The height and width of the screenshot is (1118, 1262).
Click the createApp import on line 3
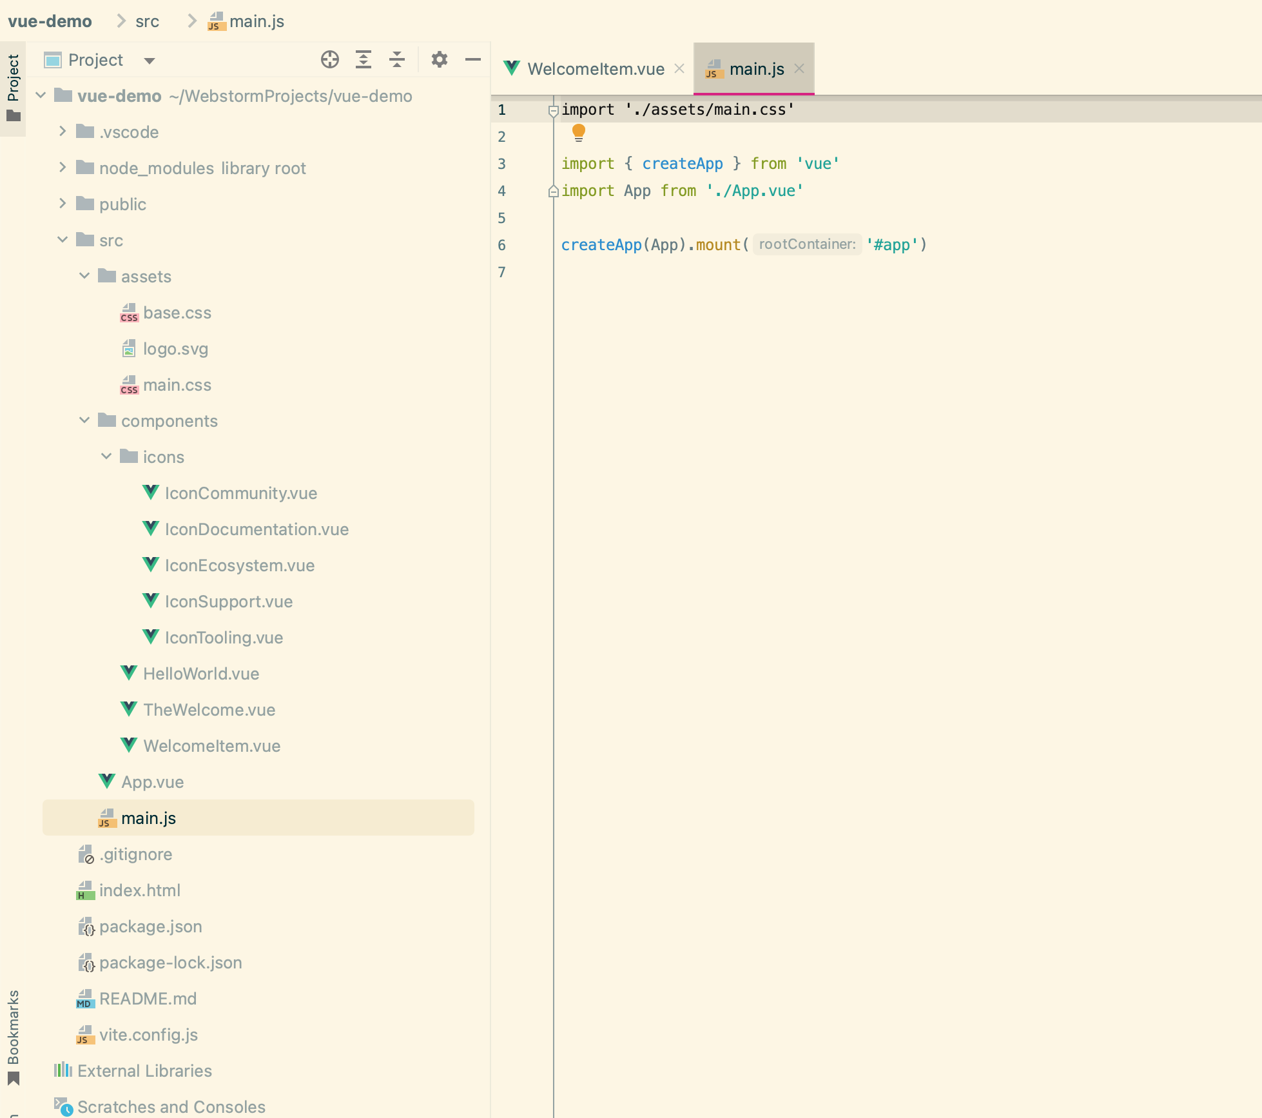(x=683, y=164)
